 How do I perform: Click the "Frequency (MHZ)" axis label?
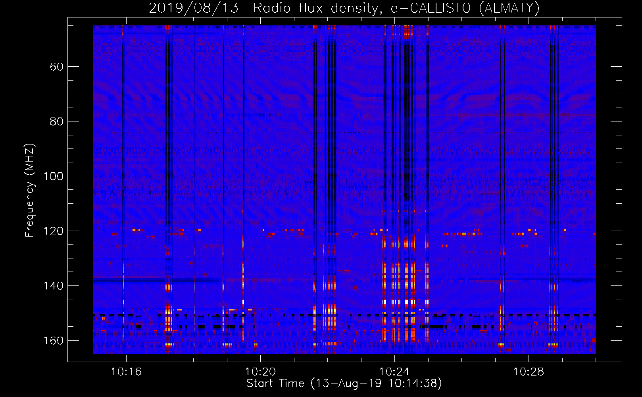[x=30, y=191]
